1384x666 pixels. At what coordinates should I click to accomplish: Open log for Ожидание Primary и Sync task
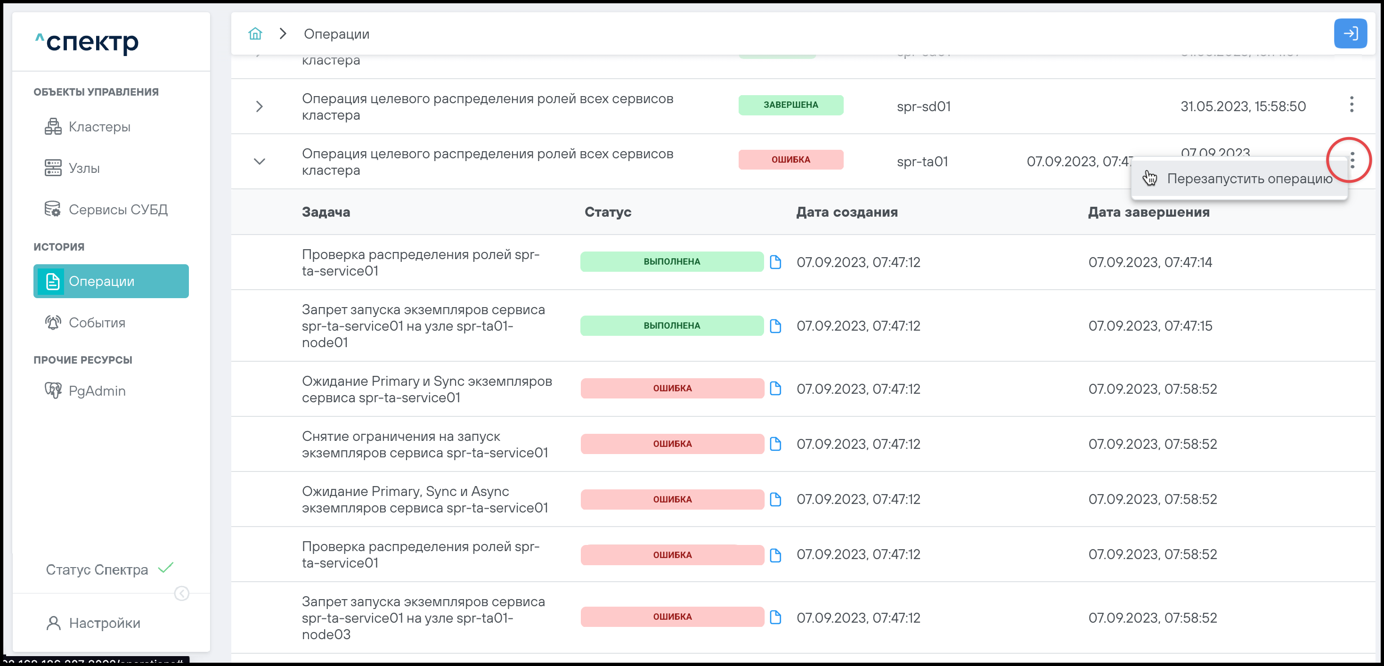point(775,388)
